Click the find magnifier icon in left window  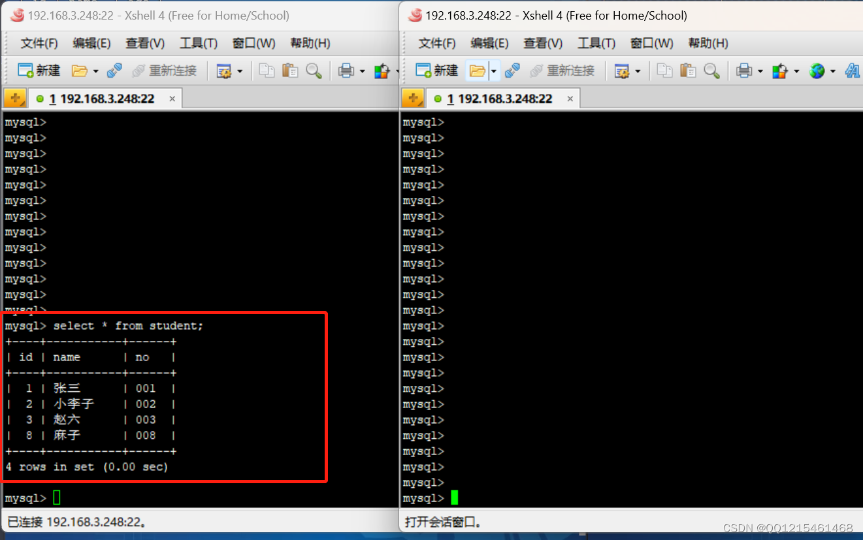[x=314, y=71]
